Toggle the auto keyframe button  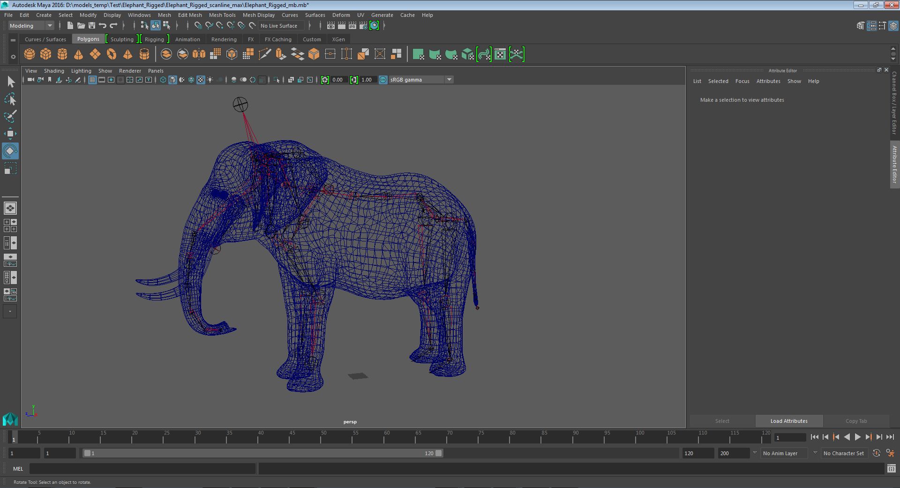pos(876,453)
